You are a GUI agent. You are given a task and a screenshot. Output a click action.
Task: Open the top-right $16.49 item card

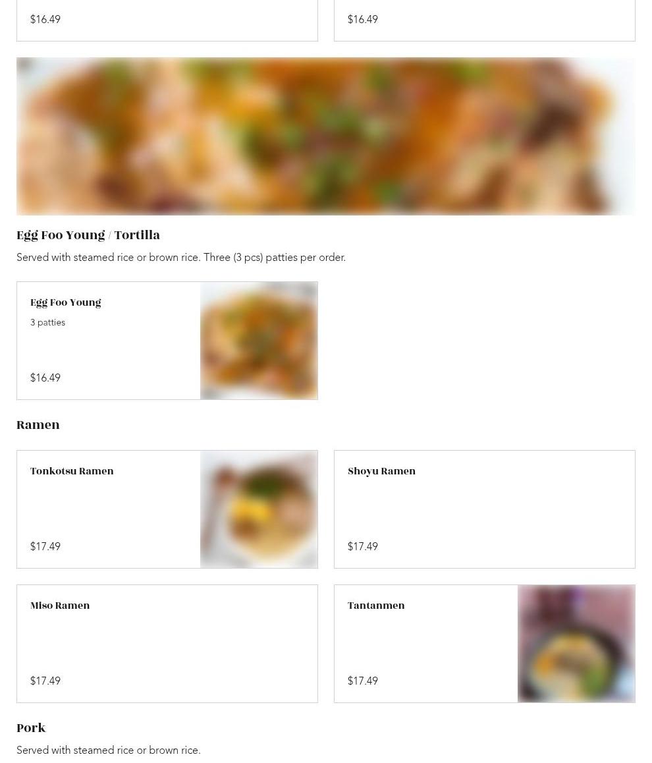(x=484, y=20)
